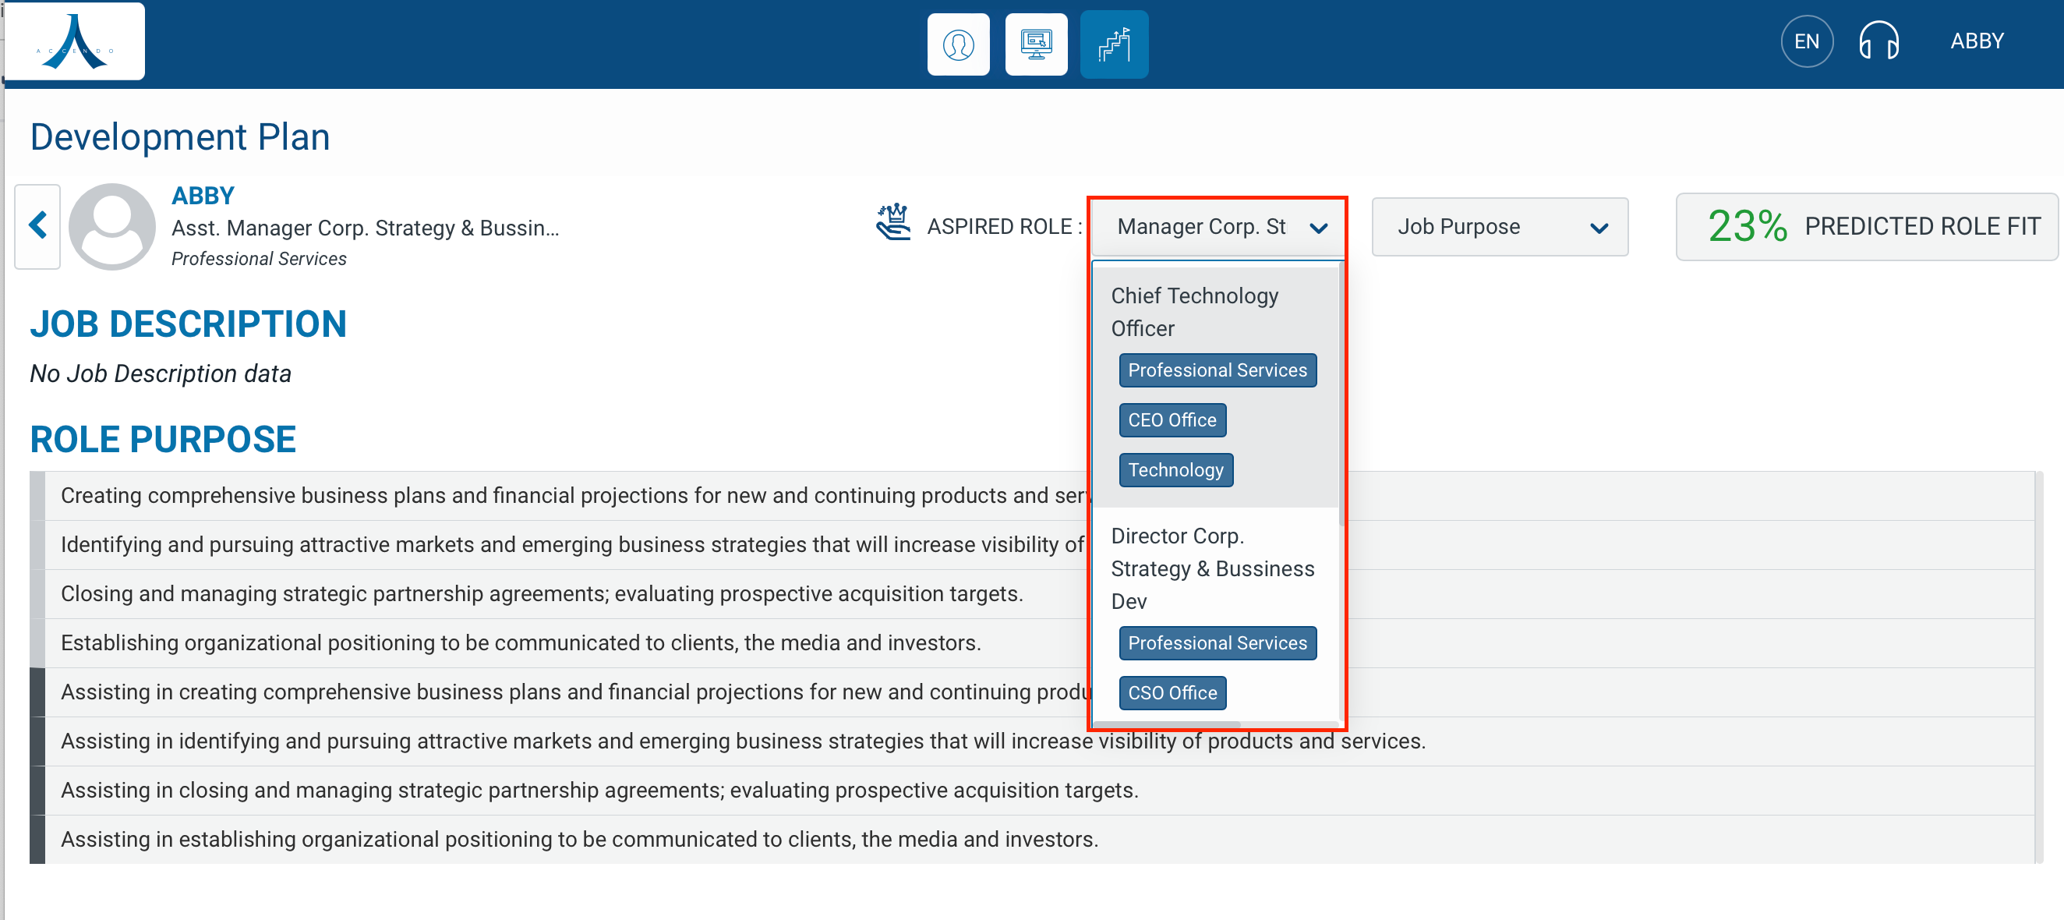Click the aspired role crown icon
The width and height of the screenshot is (2064, 920).
(892, 223)
